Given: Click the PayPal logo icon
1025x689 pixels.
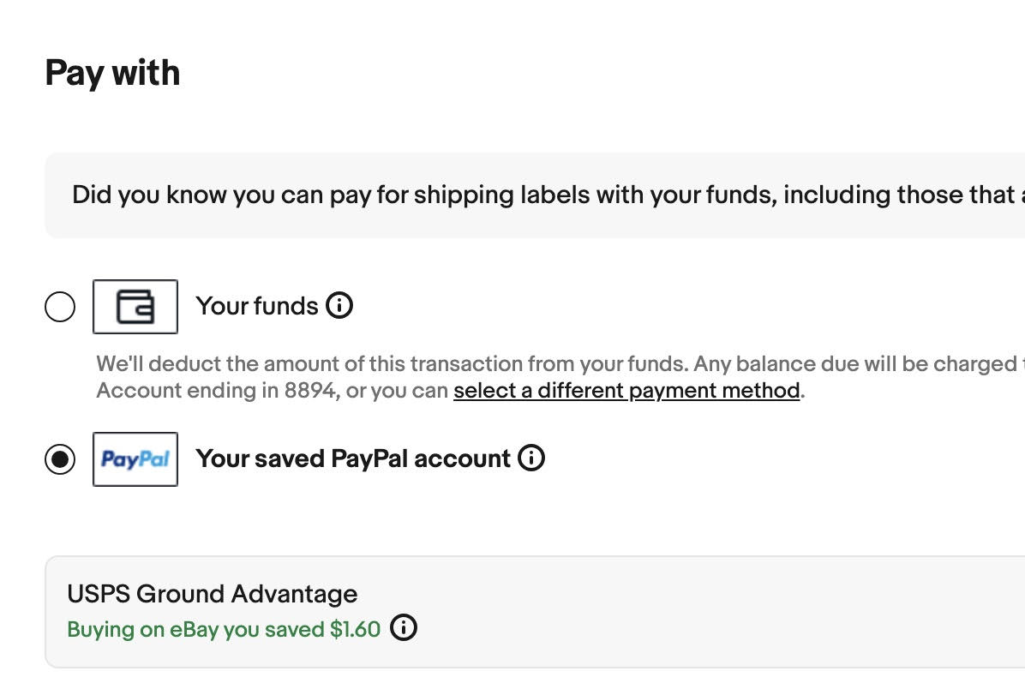Looking at the screenshot, I should pyautogui.click(x=135, y=458).
